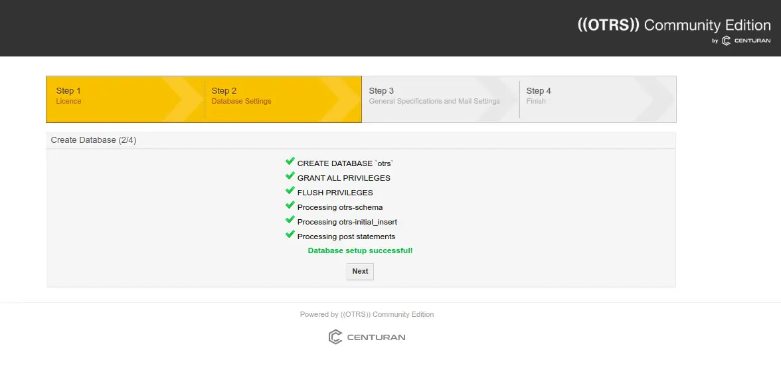Click green checkmark next to FLUSH PRIVILEGES

290,191
